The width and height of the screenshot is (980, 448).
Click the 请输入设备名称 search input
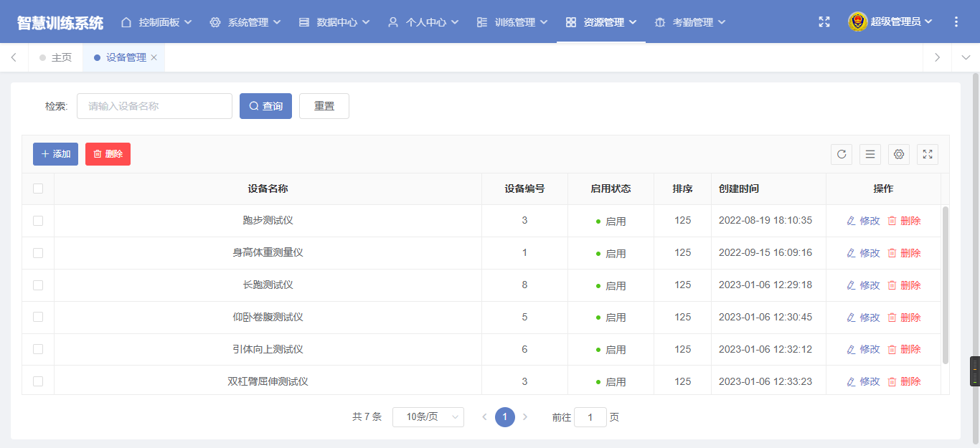click(x=154, y=106)
